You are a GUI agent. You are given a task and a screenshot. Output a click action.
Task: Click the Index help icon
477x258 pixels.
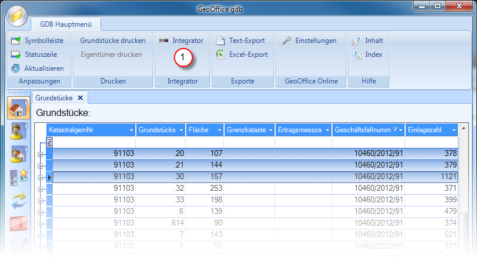(x=357, y=54)
